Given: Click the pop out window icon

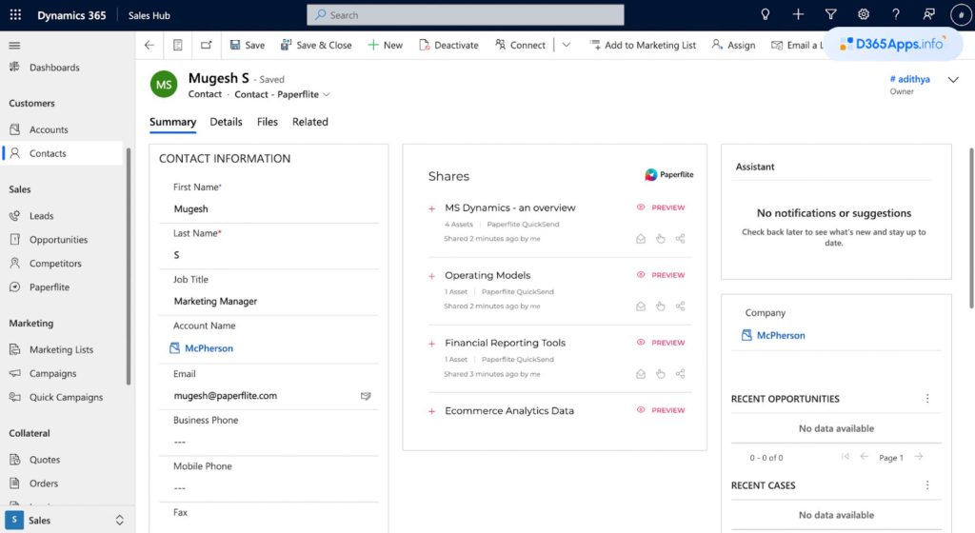Looking at the screenshot, I should (207, 45).
